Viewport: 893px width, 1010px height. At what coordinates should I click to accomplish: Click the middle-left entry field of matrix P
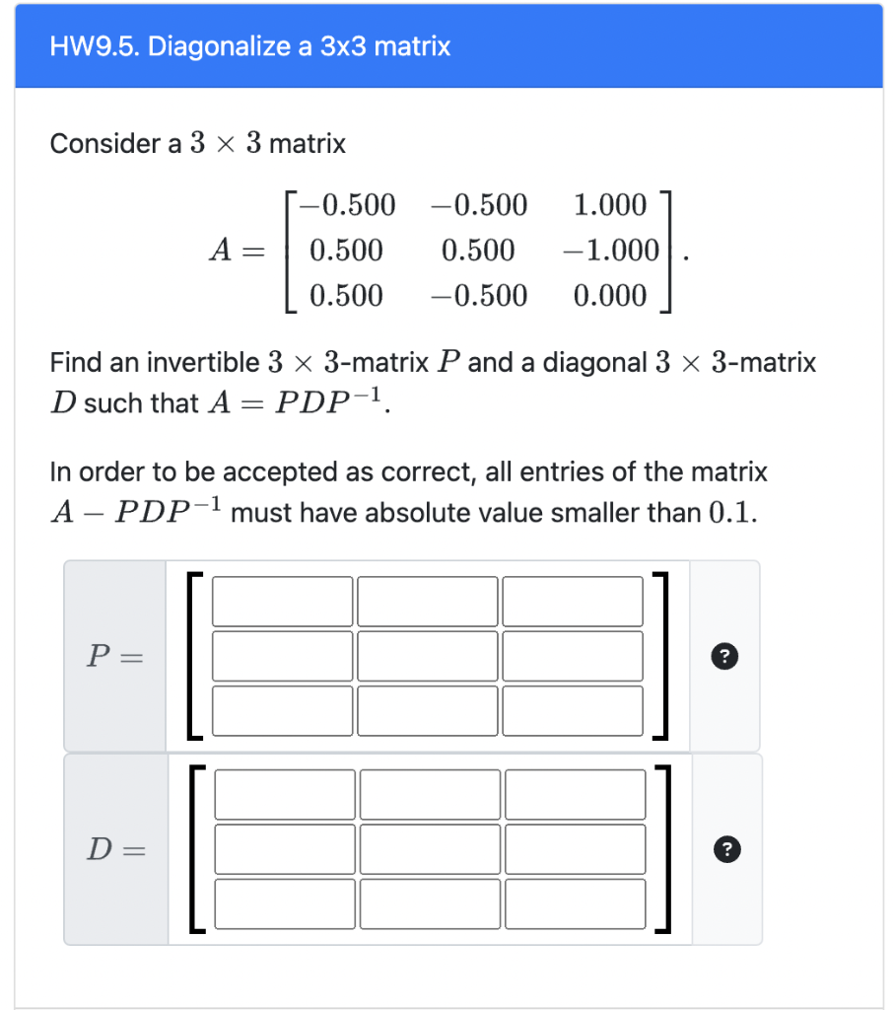click(282, 656)
